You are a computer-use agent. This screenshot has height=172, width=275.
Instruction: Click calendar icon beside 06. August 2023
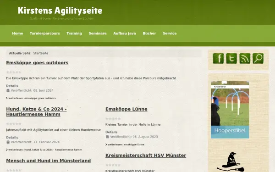point(107,137)
